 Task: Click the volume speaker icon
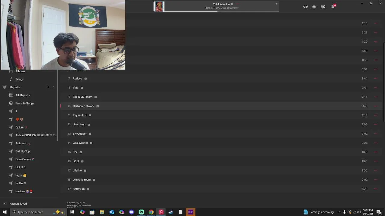305,7
